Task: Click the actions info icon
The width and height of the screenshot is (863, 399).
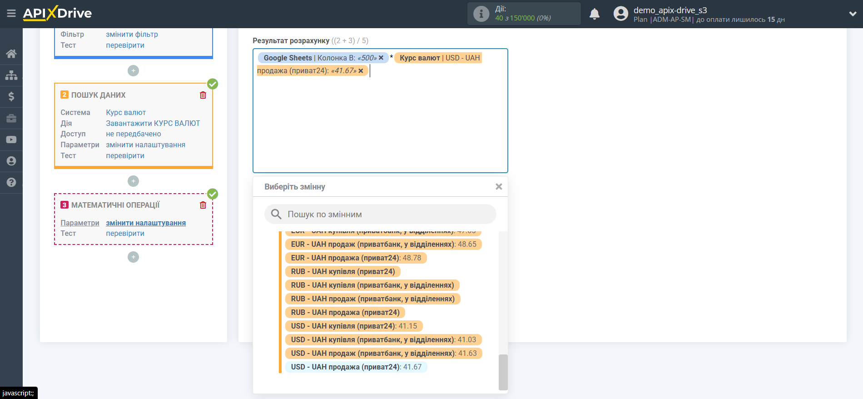Action: coord(481,14)
